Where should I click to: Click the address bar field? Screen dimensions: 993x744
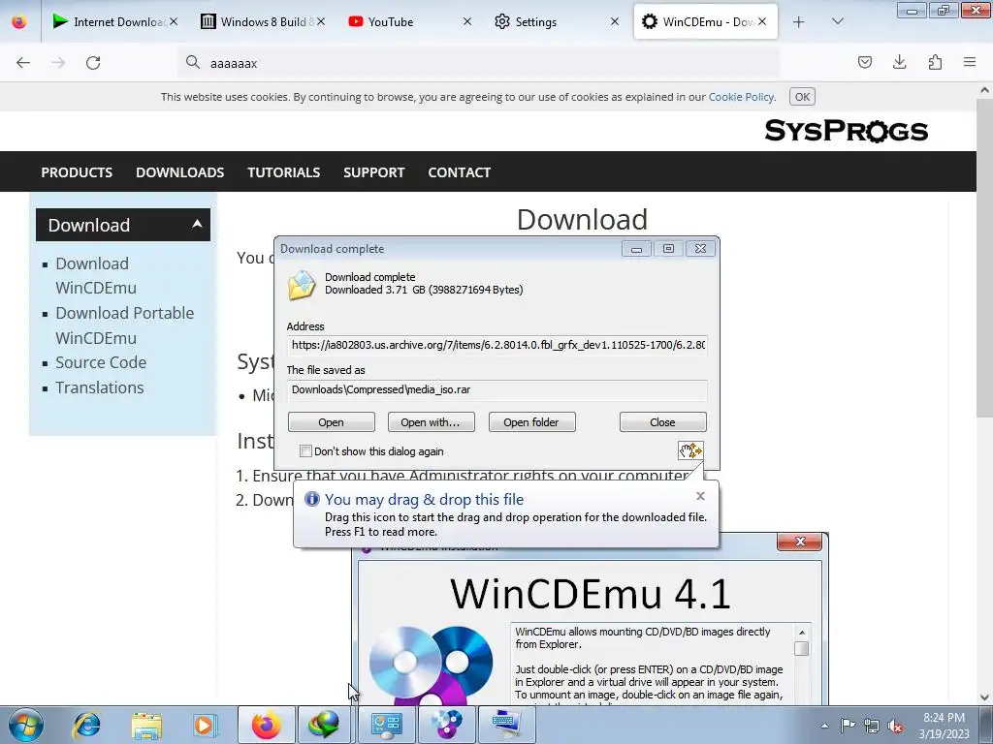pyautogui.click(x=478, y=63)
